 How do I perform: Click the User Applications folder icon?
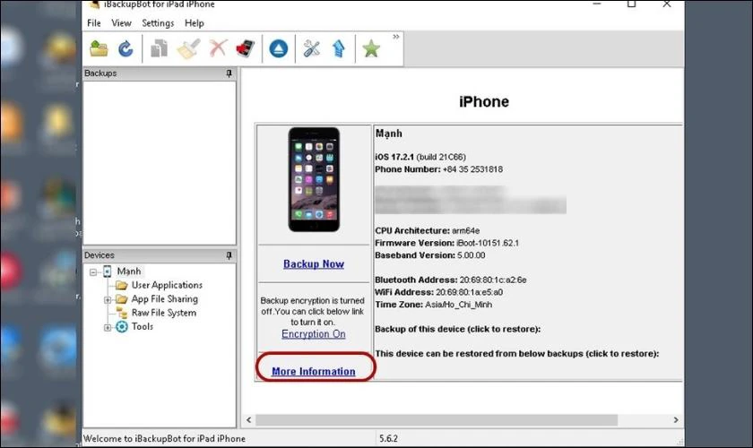click(x=122, y=285)
